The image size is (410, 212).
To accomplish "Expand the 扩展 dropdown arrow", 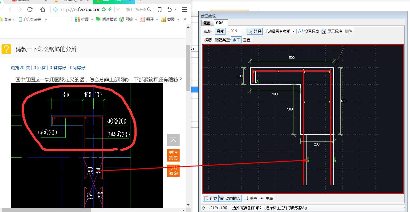I will pyautogui.click(x=91, y=19).
